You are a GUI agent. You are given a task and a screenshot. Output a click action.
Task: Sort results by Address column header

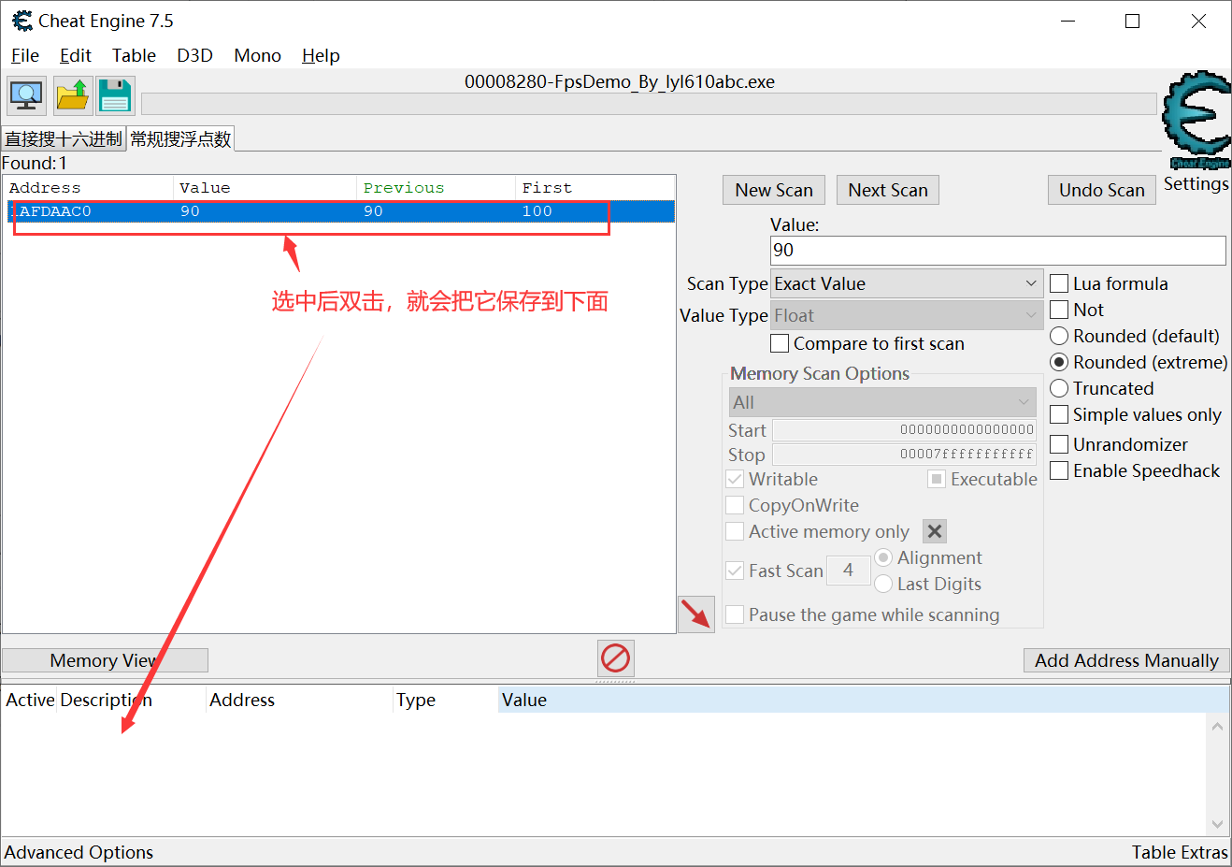[89, 187]
